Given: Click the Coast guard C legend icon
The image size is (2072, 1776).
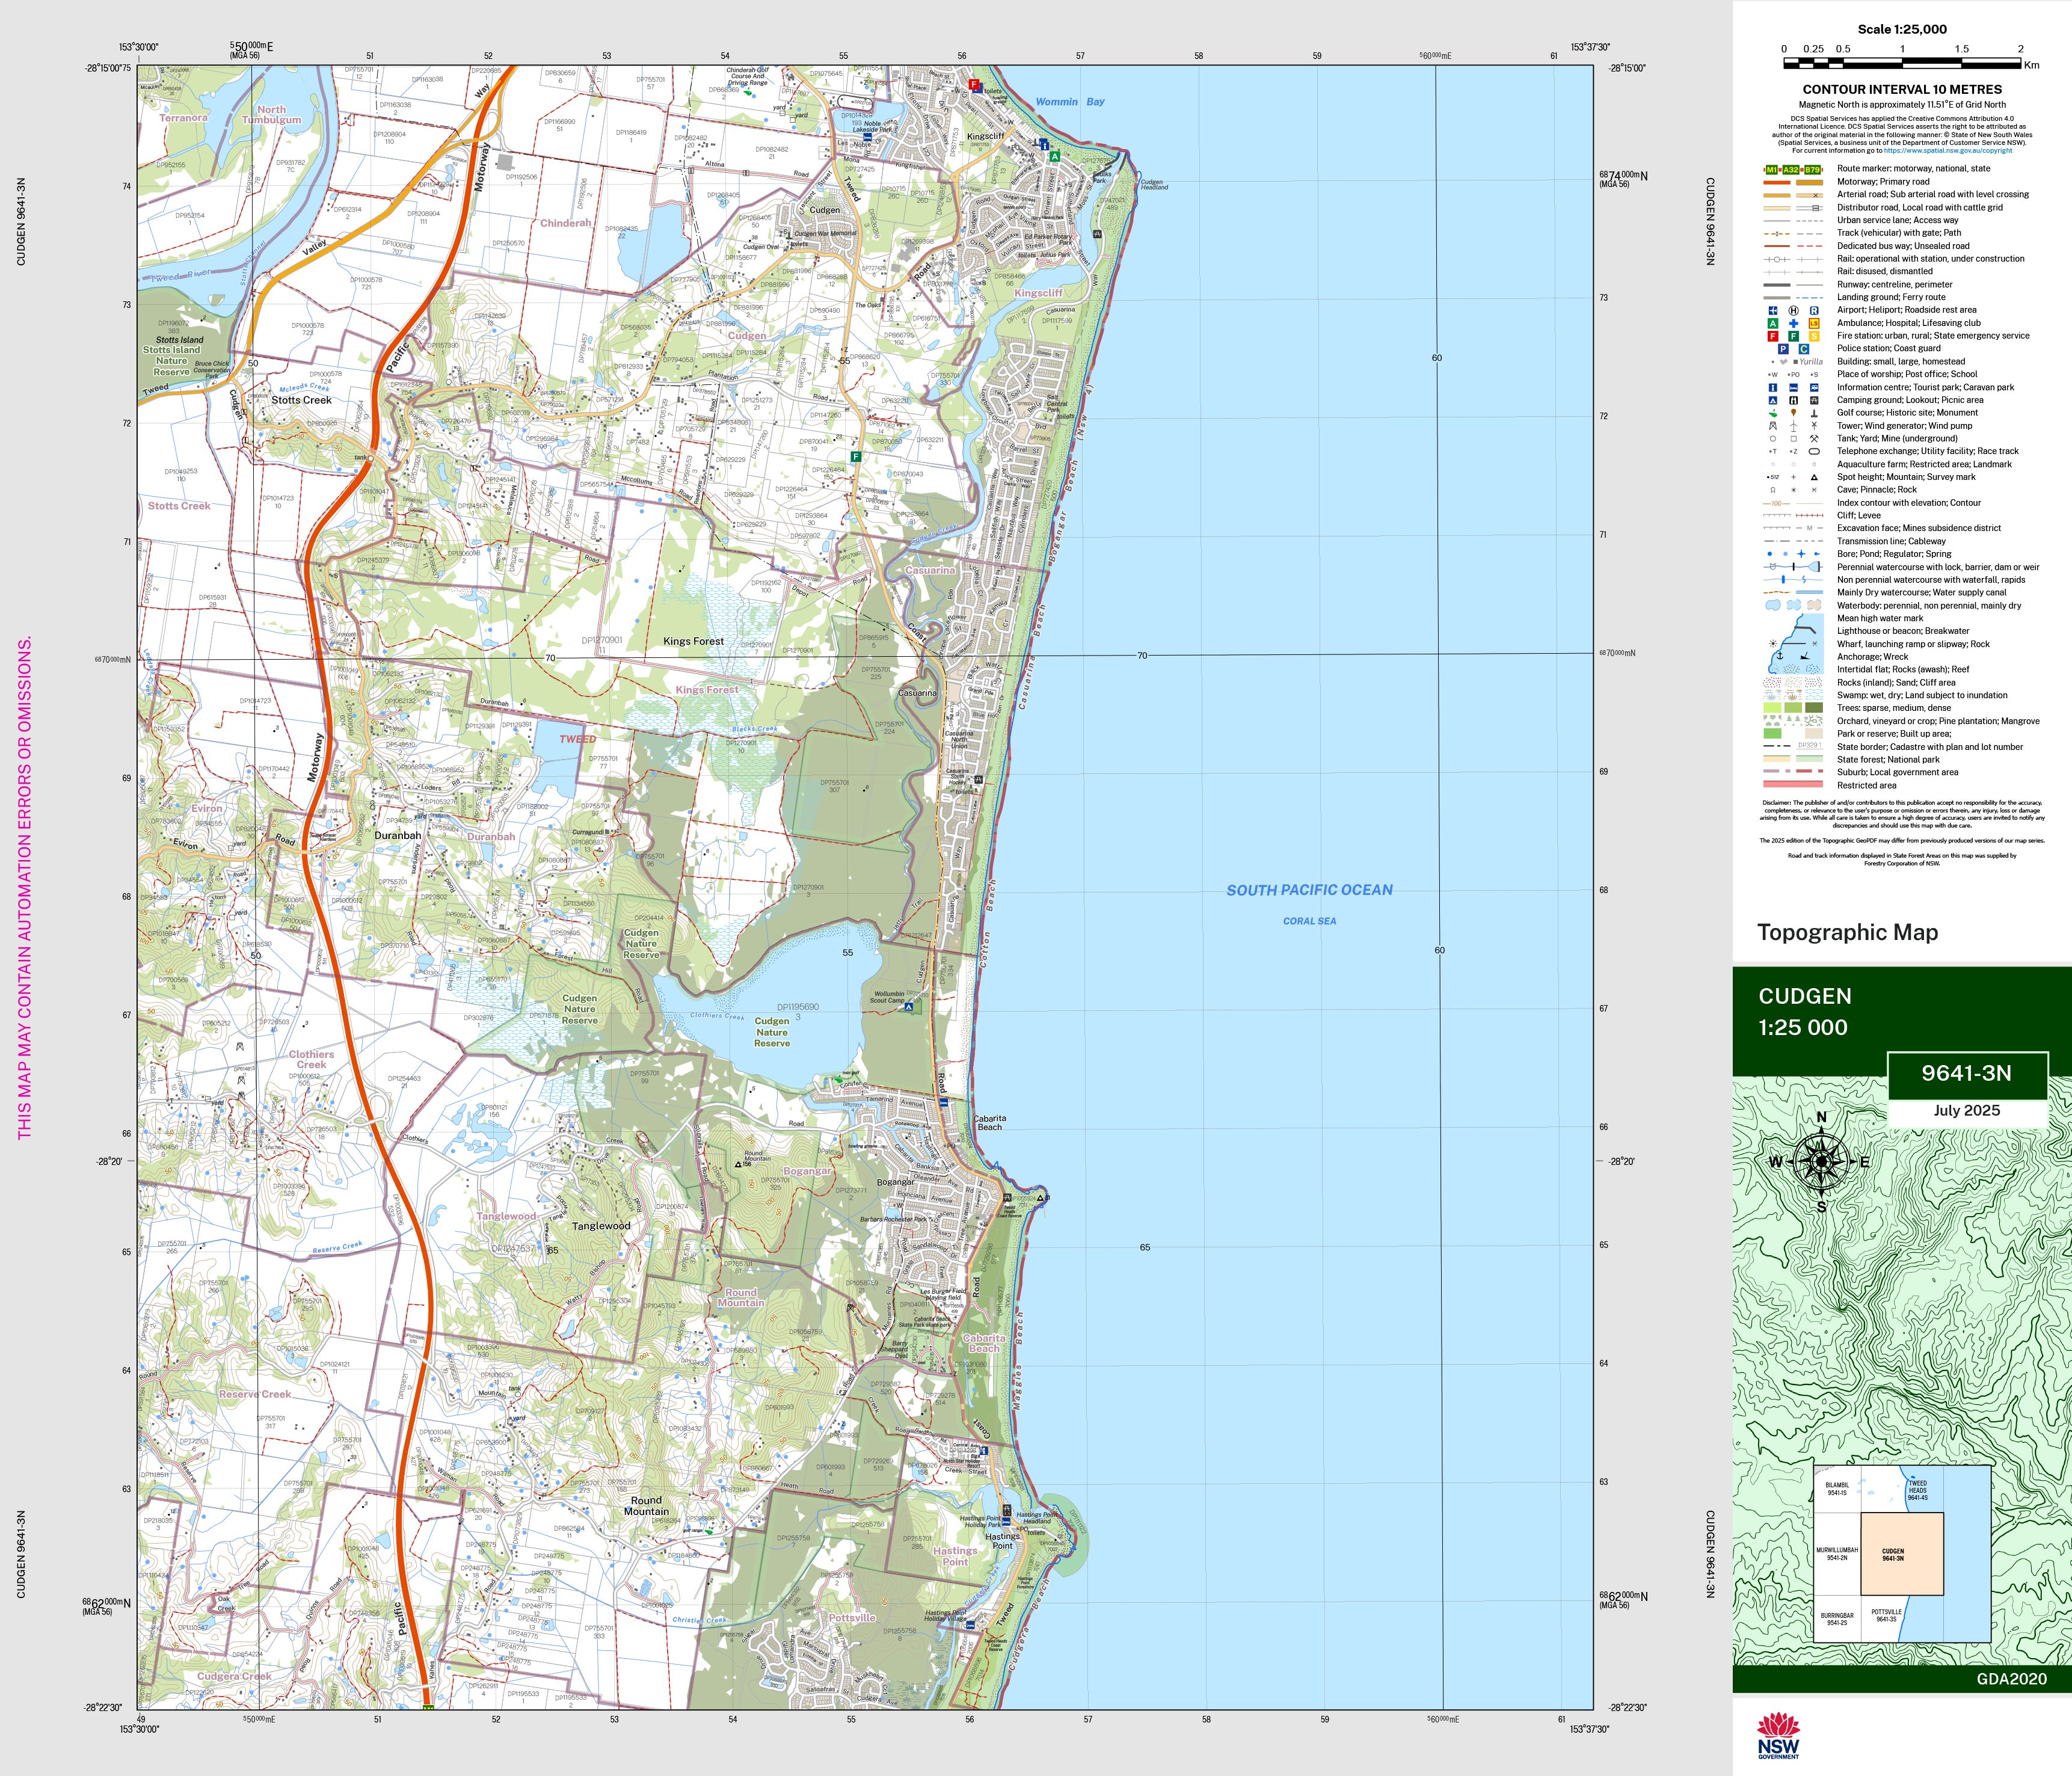Looking at the screenshot, I should click(1805, 349).
